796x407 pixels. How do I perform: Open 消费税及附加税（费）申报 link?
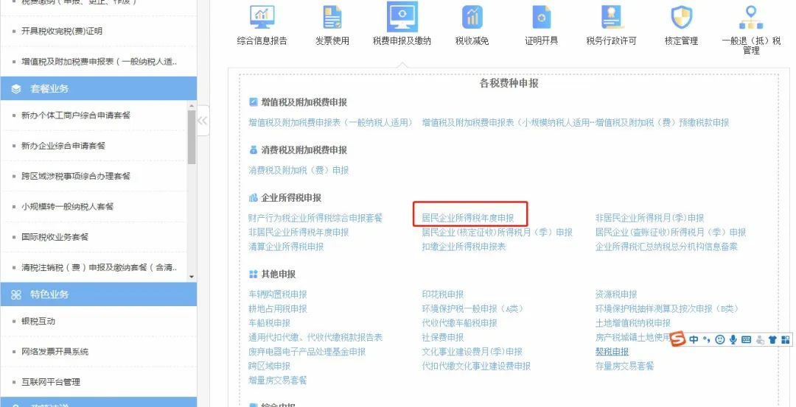tap(298, 170)
